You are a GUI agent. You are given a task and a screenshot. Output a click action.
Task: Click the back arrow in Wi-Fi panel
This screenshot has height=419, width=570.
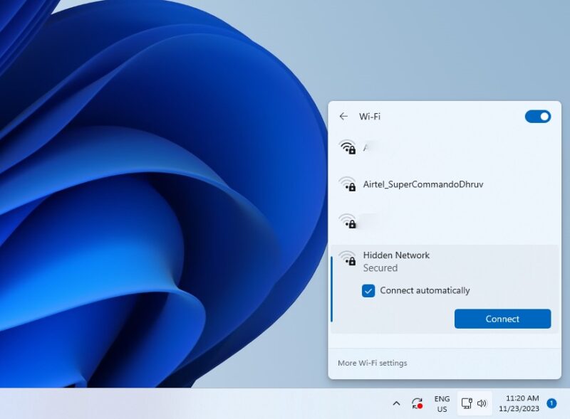click(x=343, y=116)
